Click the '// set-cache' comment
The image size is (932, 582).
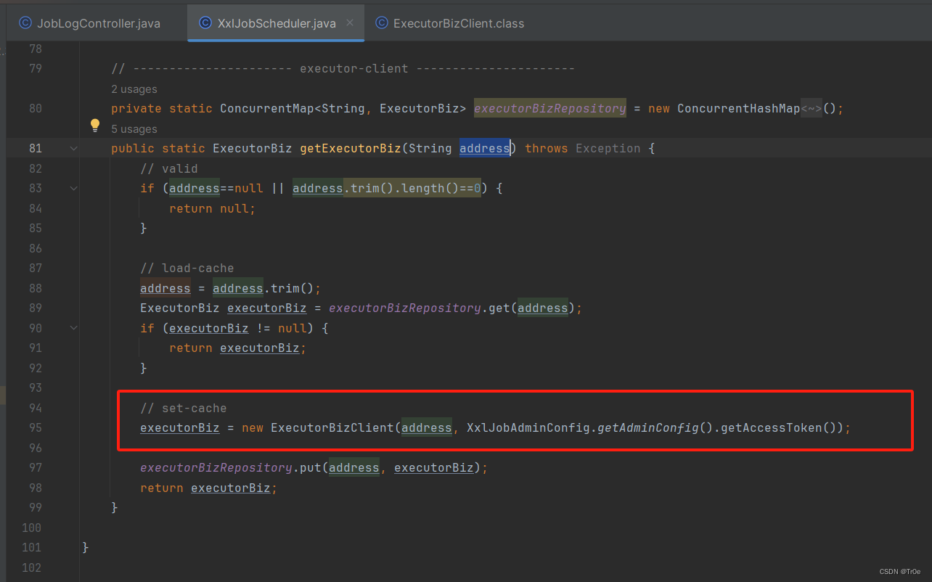(183, 408)
